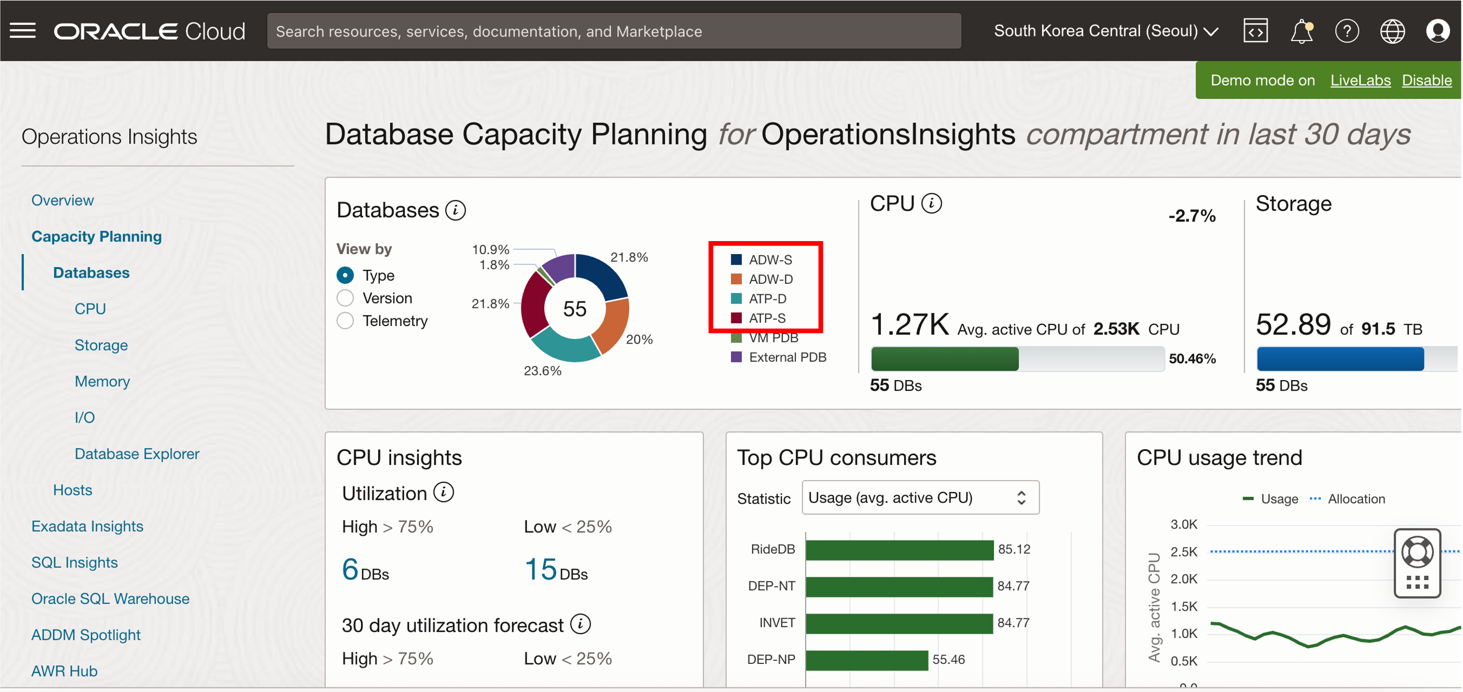Click the ATP-D legend swatch
Image resolution: width=1463 pixels, height=692 pixels.
click(x=736, y=298)
